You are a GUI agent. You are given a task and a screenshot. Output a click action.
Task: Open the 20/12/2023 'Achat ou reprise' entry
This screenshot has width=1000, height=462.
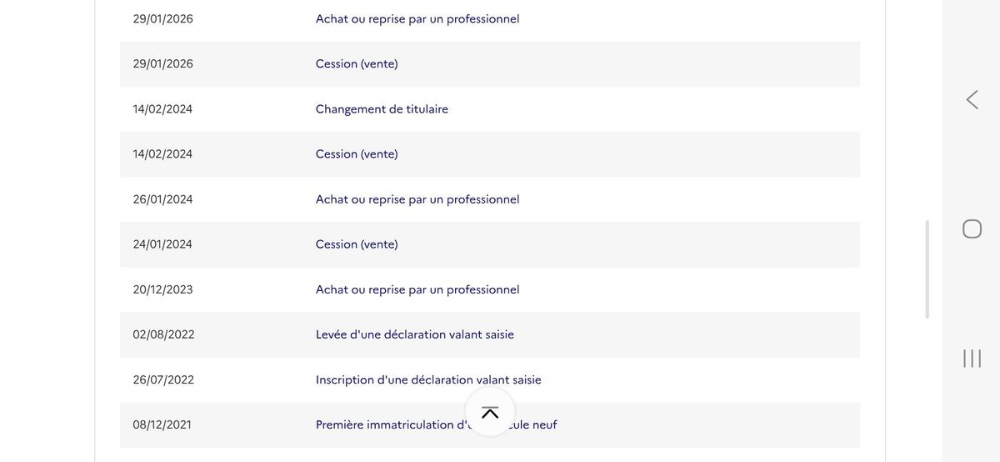tap(417, 289)
